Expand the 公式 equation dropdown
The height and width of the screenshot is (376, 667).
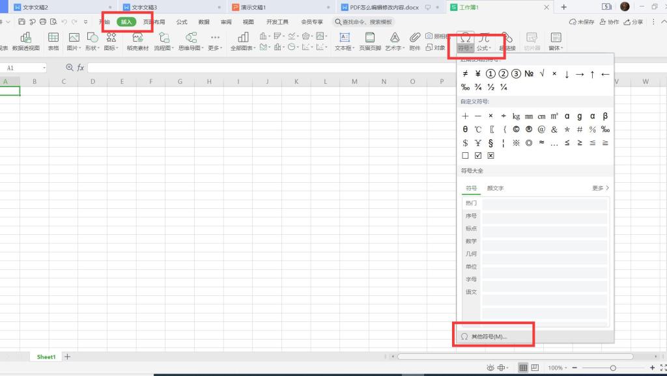click(484, 48)
